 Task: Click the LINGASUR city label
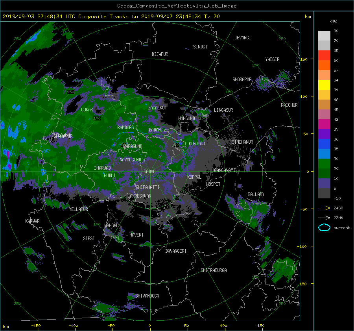223,110
